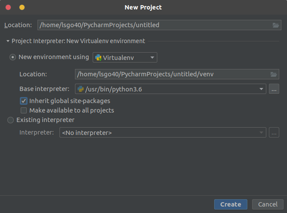Click the Cancel button

coord(268,204)
